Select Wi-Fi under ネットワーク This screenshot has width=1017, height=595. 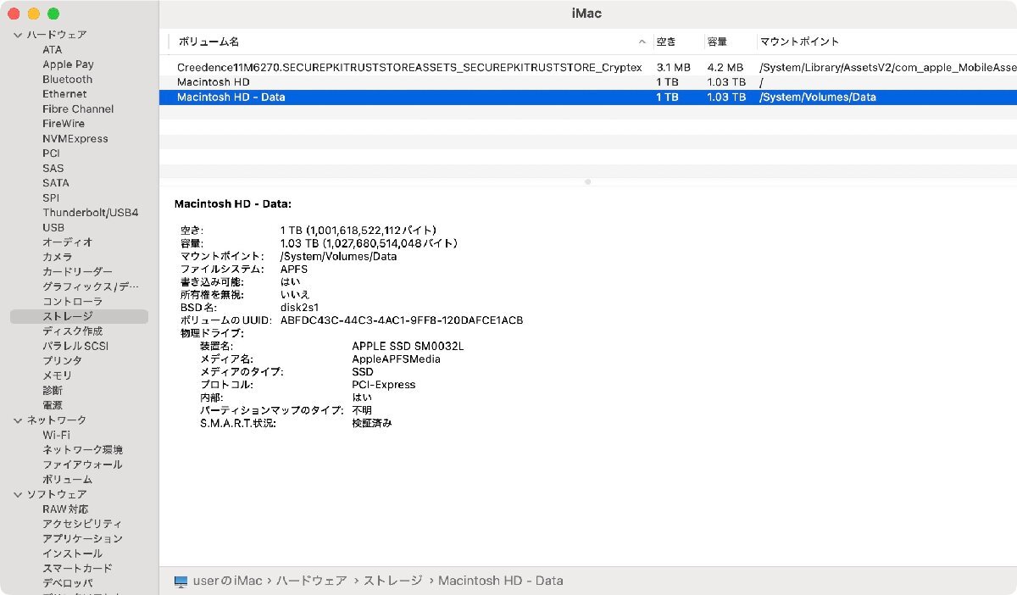click(58, 435)
